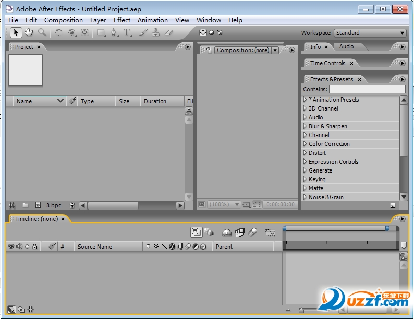Select the Zoom magnifier tool
Screen dimensions: 414x319
coord(42,33)
